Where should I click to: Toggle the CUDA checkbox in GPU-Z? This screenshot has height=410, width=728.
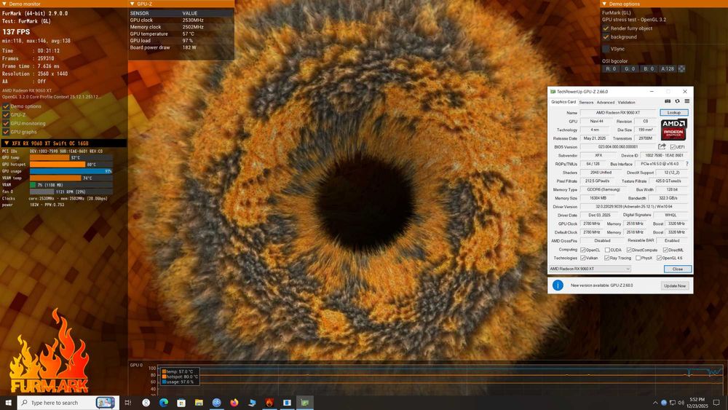click(x=607, y=250)
